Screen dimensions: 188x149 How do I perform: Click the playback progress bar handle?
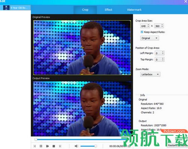[36, 139]
